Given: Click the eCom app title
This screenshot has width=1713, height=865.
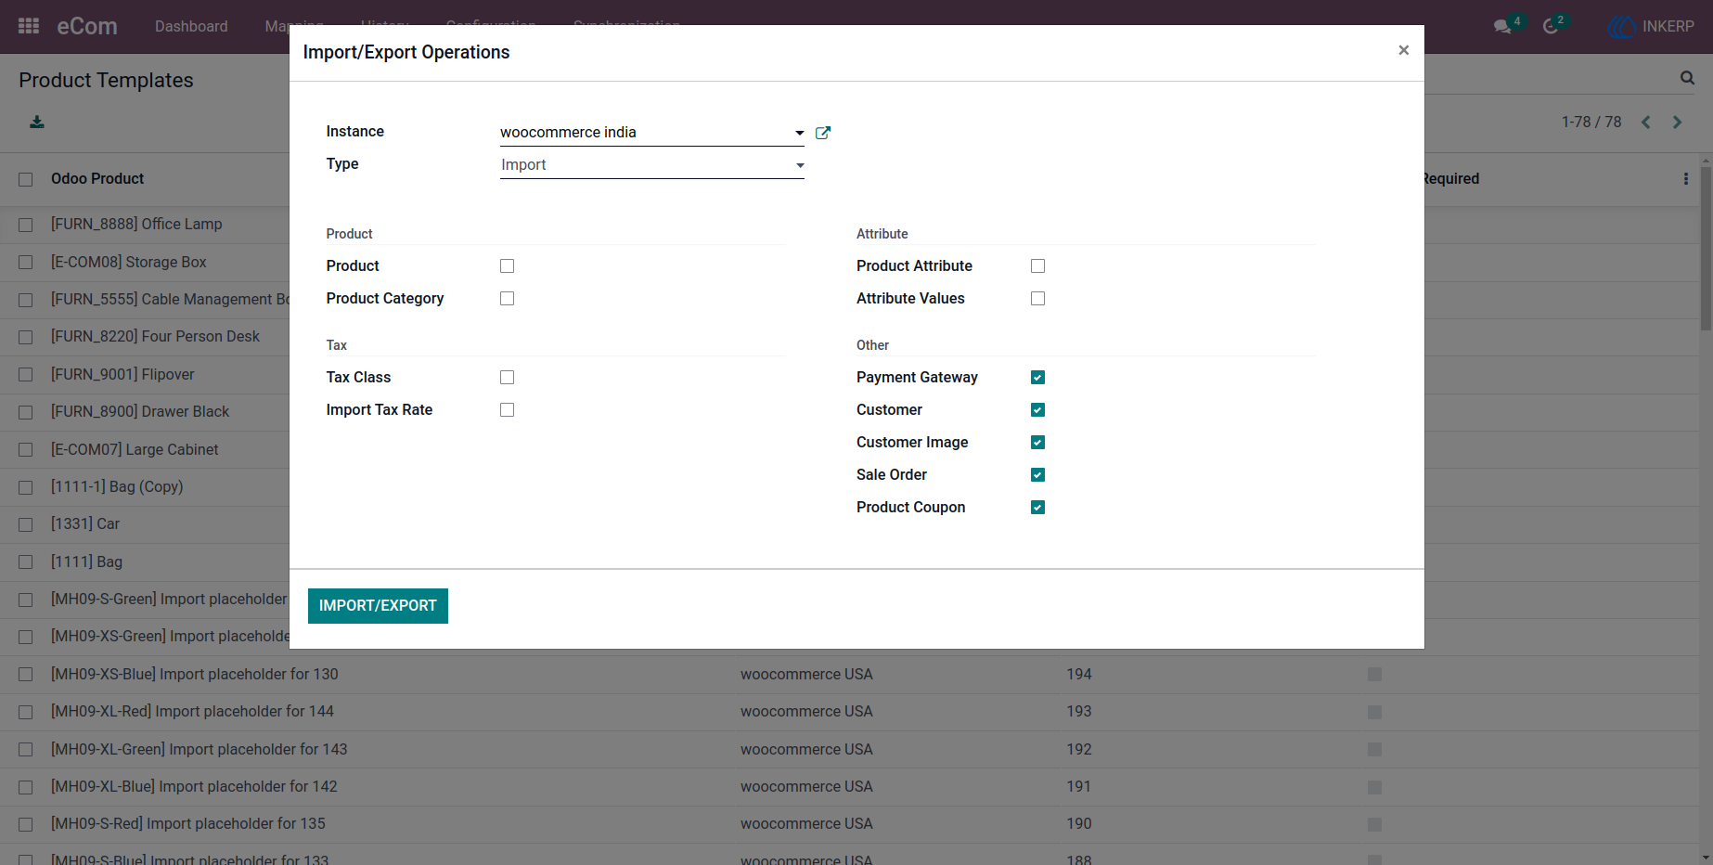Looking at the screenshot, I should [x=87, y=26].
